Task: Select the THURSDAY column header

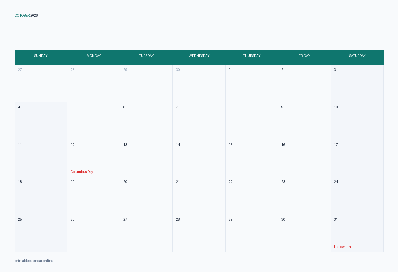Action: click(x=252, y=56)
